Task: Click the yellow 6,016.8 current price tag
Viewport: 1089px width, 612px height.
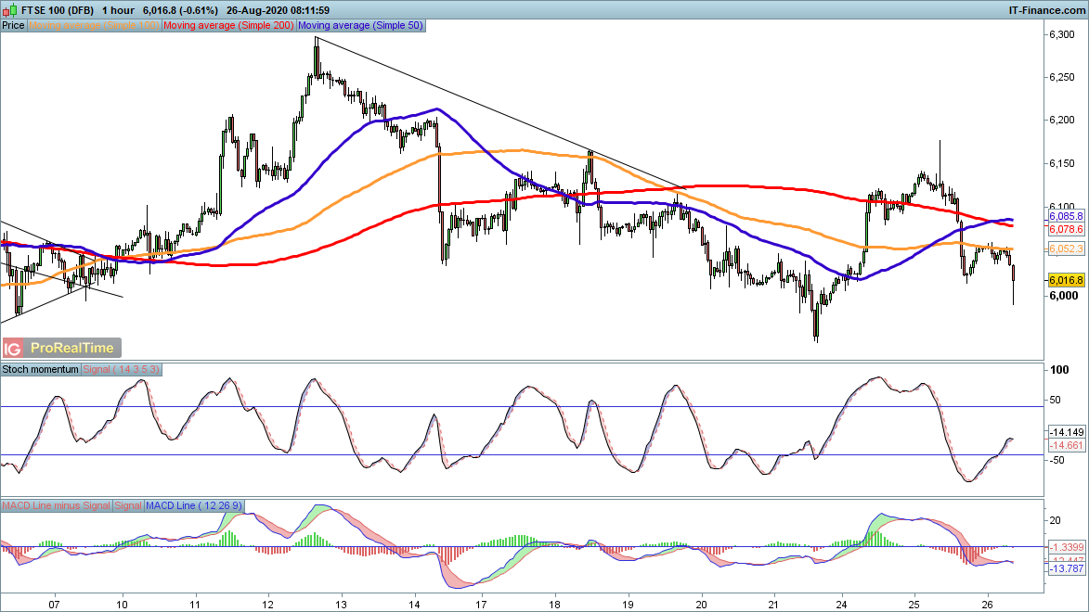Action: 1066,280
